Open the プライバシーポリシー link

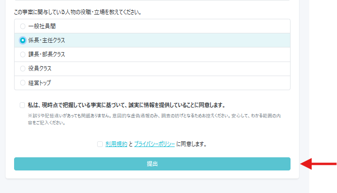(154, 144)
